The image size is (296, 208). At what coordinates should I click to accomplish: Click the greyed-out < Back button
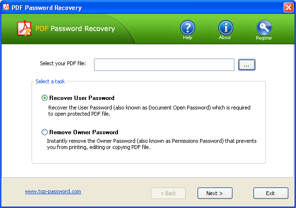(168, 193)
